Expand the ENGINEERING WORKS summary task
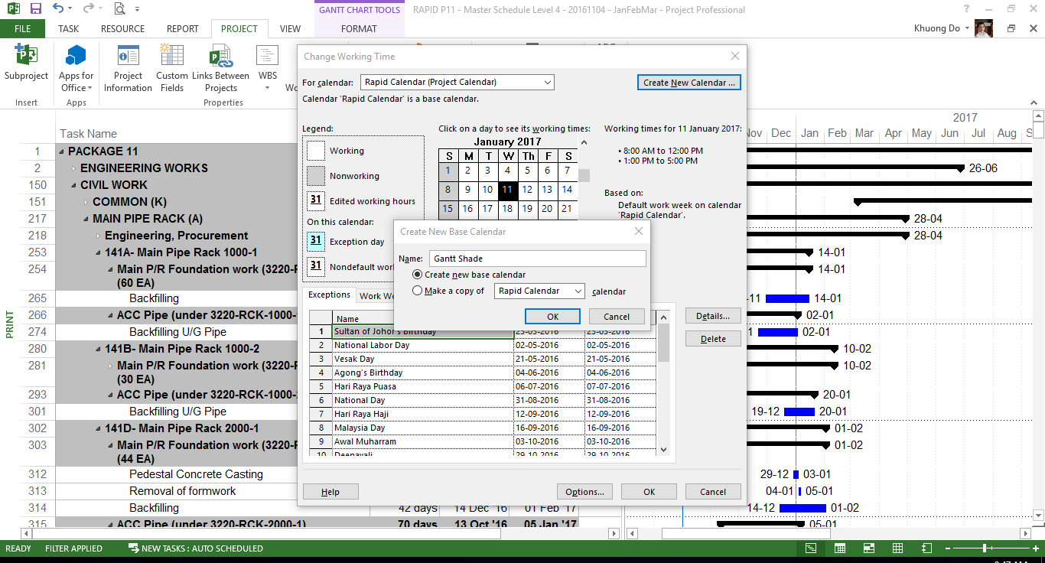This screenshot has height=563, width=1045. click(x=74, y=168)
